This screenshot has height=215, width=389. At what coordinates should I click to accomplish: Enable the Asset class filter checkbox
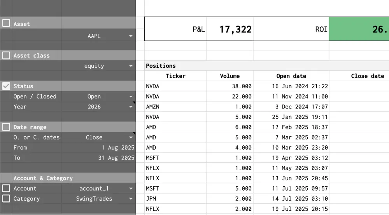(6, 55)
